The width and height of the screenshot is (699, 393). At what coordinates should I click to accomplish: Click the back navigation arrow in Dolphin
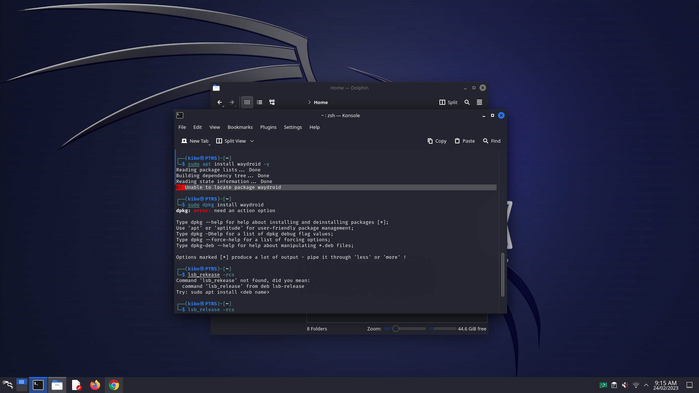pos(220,102)
